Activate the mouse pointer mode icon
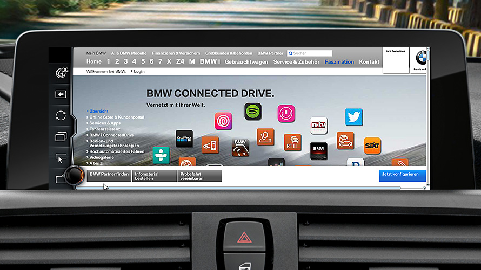The image size is (481, 270). [x=61, y=158]
